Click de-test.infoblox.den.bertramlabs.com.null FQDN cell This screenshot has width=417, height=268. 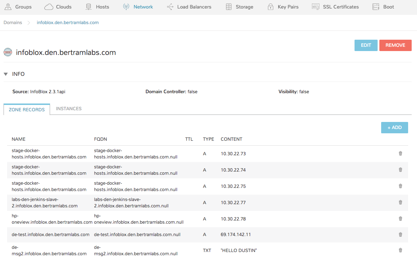[137, 235]
